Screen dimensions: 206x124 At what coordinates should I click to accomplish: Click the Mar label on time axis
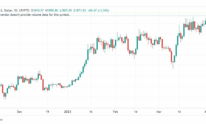tap(159, 112)
